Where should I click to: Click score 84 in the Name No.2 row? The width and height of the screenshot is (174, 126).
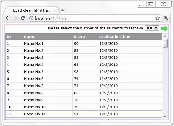pos(85,51)
